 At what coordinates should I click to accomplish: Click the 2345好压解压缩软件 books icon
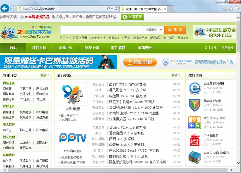195,157
